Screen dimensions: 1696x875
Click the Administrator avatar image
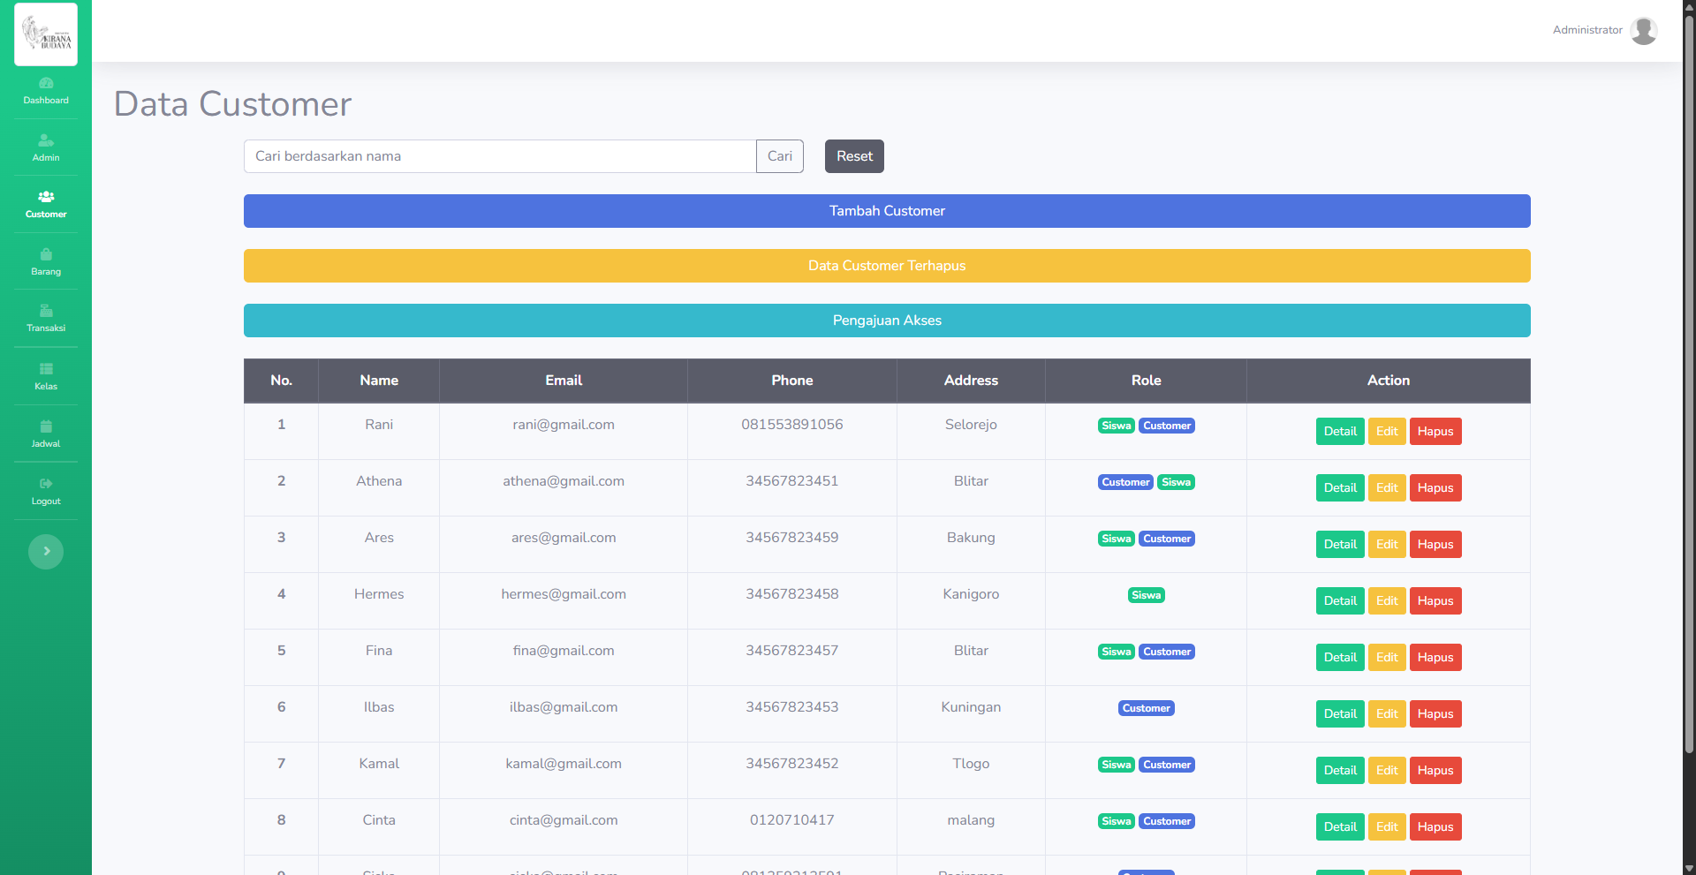[x=1643, y=31]
